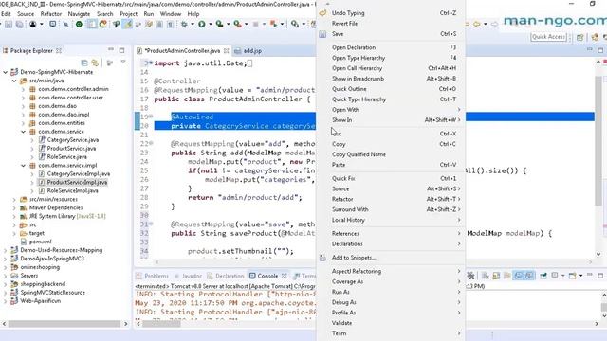This screenshot has width=607, height=341.
Task: Close the Console tab
Action: click(285, 276)
